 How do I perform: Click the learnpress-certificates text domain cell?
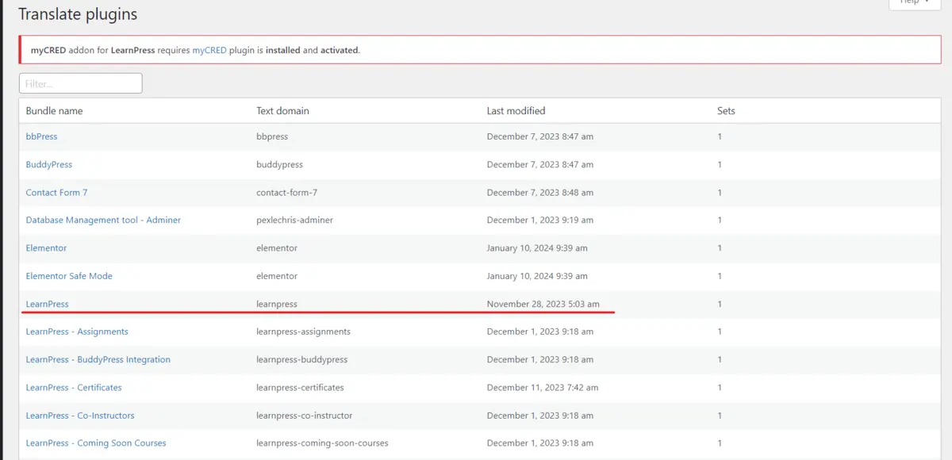click(x=300, y=388)
